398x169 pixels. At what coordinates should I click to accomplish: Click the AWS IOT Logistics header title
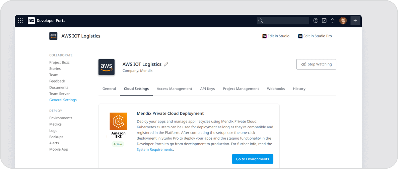click(x=81, y=36)
